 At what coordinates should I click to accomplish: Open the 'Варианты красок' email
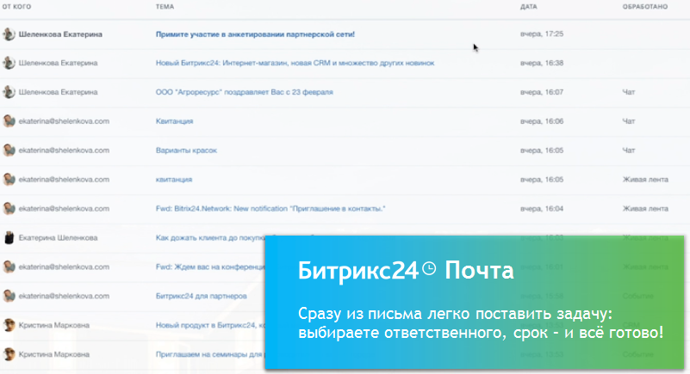coord(186,150)
